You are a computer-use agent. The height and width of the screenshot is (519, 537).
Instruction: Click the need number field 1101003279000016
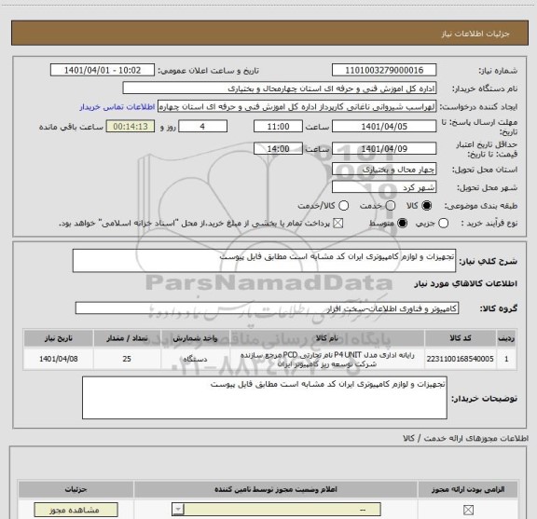coord(384,70)
